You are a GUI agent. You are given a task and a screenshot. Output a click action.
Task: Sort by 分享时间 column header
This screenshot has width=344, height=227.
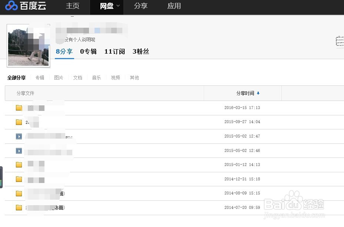(243, 93)
